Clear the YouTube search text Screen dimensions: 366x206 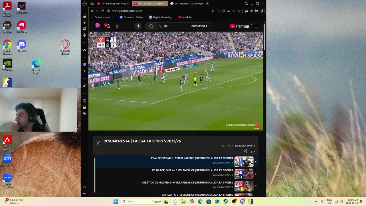click(x=160, y=26)
